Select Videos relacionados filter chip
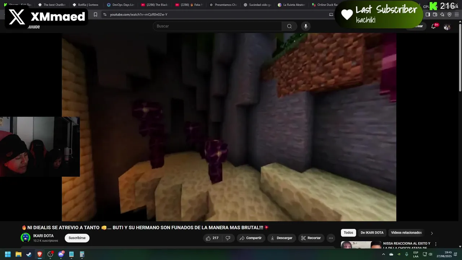 tap(406, 233)
